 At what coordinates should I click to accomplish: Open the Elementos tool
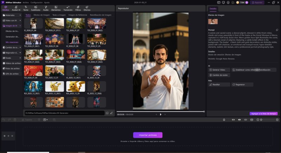coord(56,8)
